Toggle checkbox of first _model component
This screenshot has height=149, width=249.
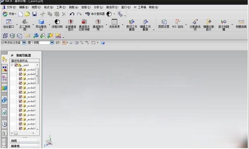pos(20,69)
